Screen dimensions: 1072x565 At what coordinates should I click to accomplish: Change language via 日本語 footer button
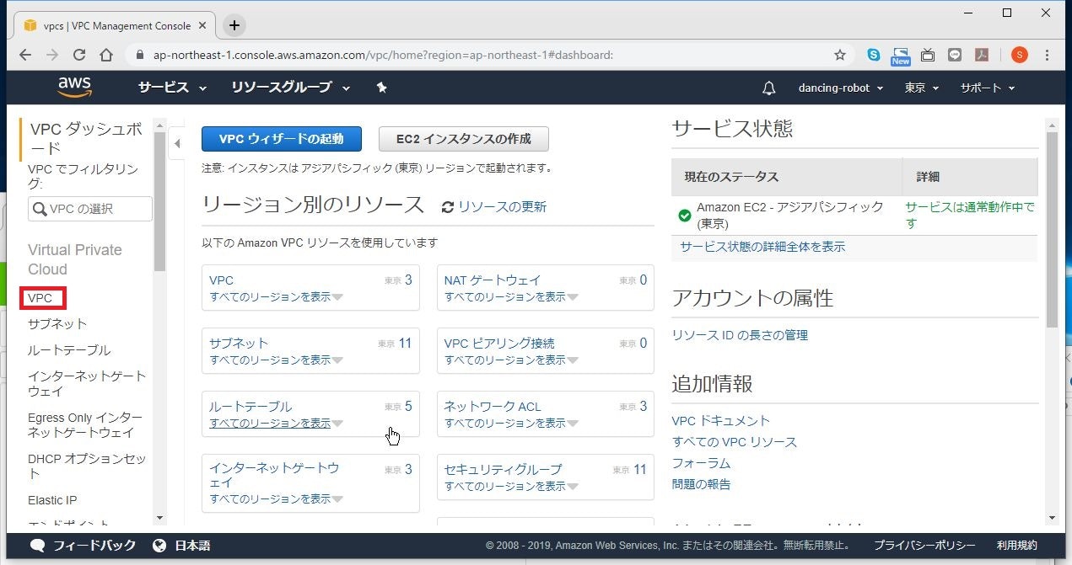click(x=181, y=546)
